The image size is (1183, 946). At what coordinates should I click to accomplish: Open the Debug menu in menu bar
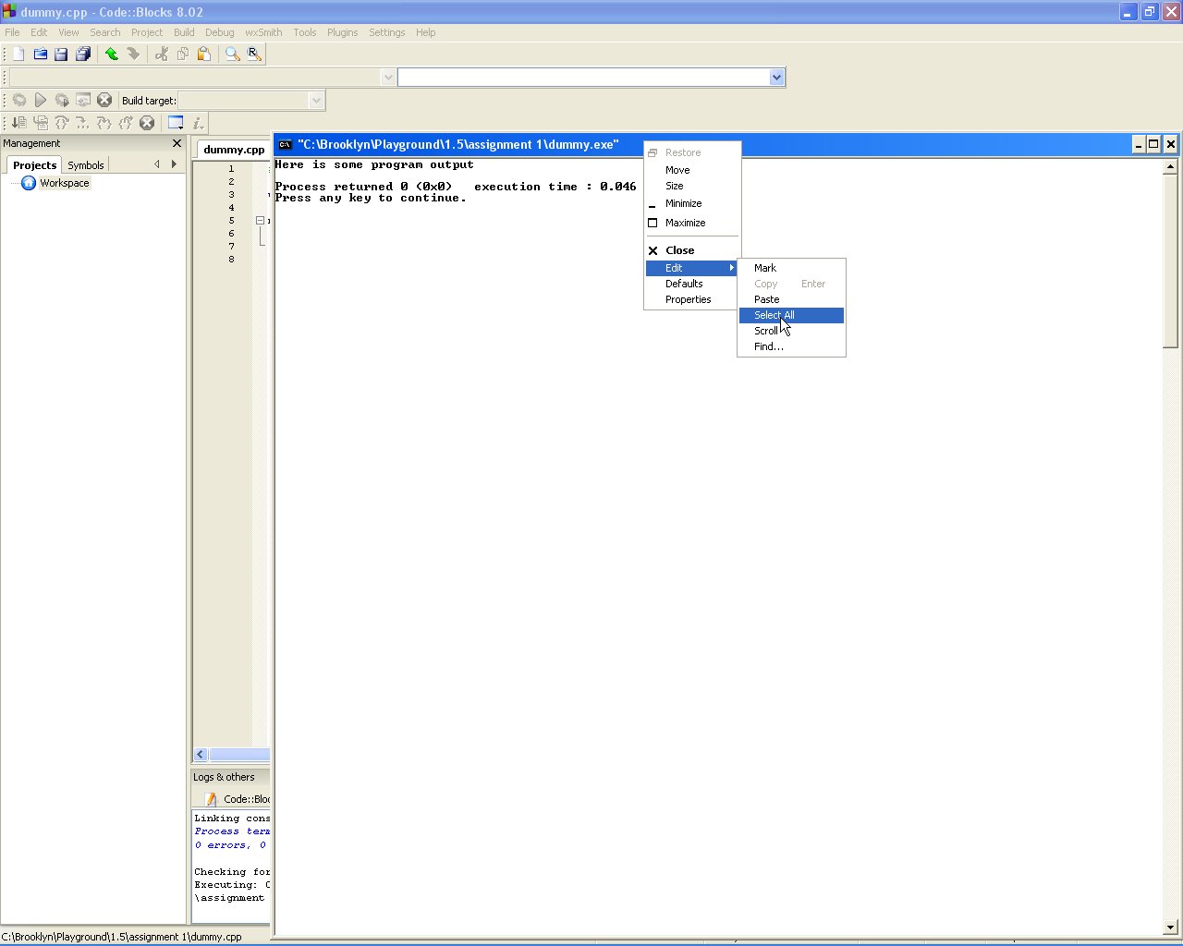point(219,32)
